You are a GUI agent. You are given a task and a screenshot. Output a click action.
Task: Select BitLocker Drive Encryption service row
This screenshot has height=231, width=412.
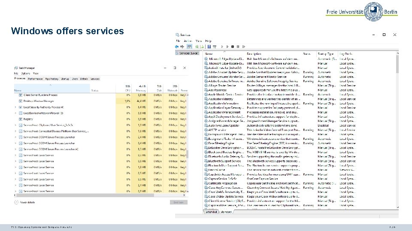280,148
